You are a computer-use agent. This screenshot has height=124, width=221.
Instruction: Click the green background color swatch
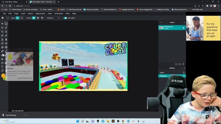point(6,79)
